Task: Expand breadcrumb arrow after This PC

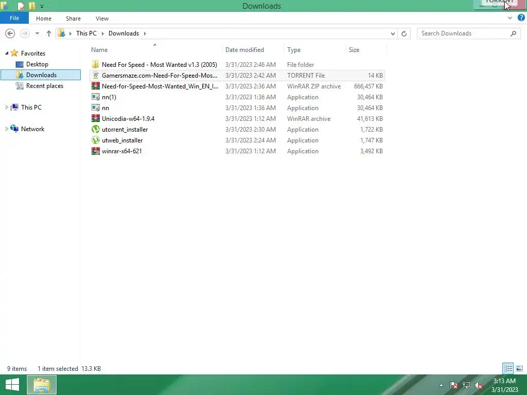Action: tap(102, 33)
